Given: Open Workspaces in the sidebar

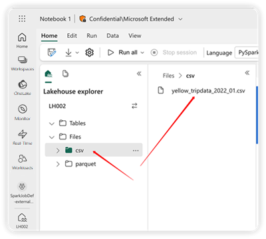Looking at the screenshot, I should click(x=23, y=64).
